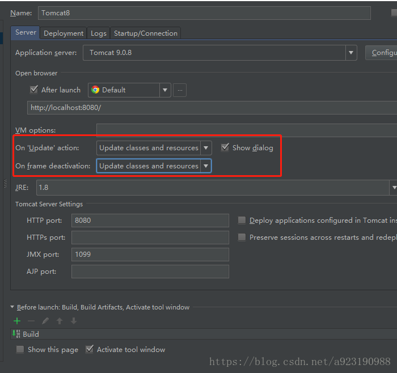The width and height of the screenshot is (397, 373).
Task: Toggle the After launch checkbox
Action: (x=33, y=90)
